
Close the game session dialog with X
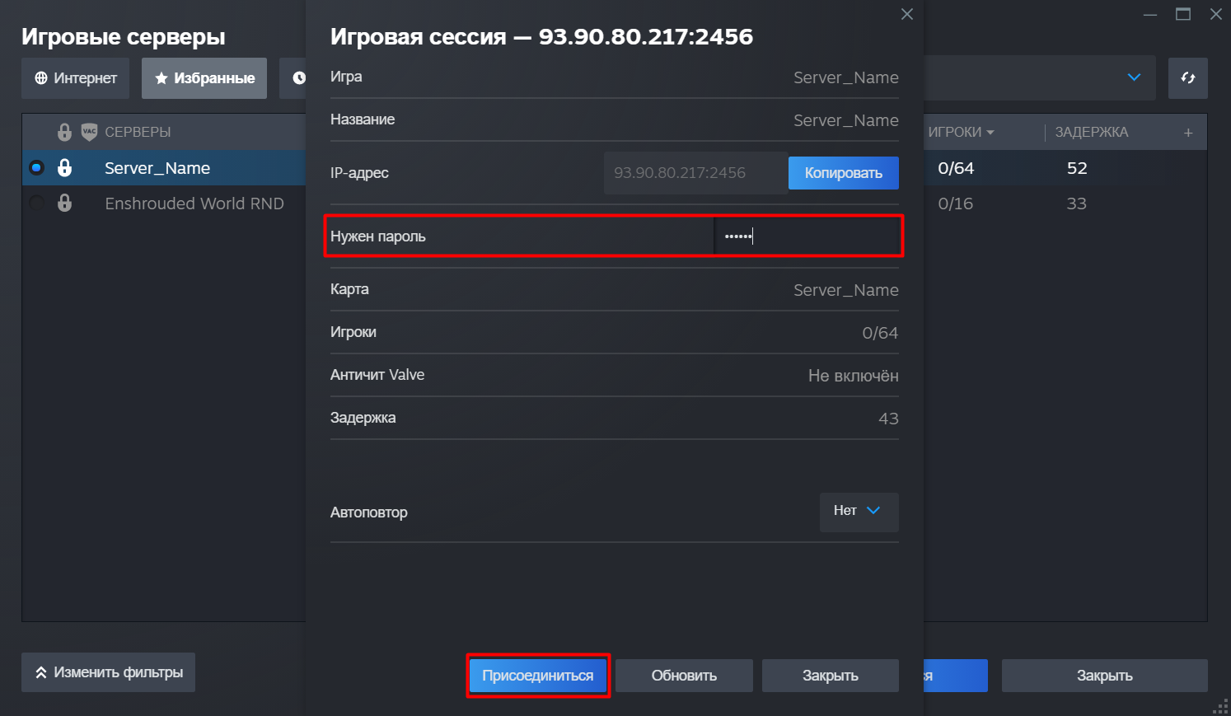click(907, 14)
